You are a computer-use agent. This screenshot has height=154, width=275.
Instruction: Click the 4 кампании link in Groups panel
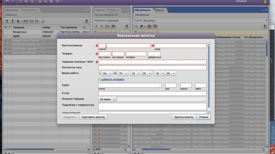click(113, 21)
